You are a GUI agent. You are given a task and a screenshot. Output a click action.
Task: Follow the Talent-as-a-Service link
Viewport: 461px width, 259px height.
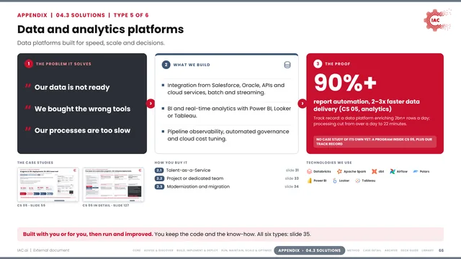(188, 171)
